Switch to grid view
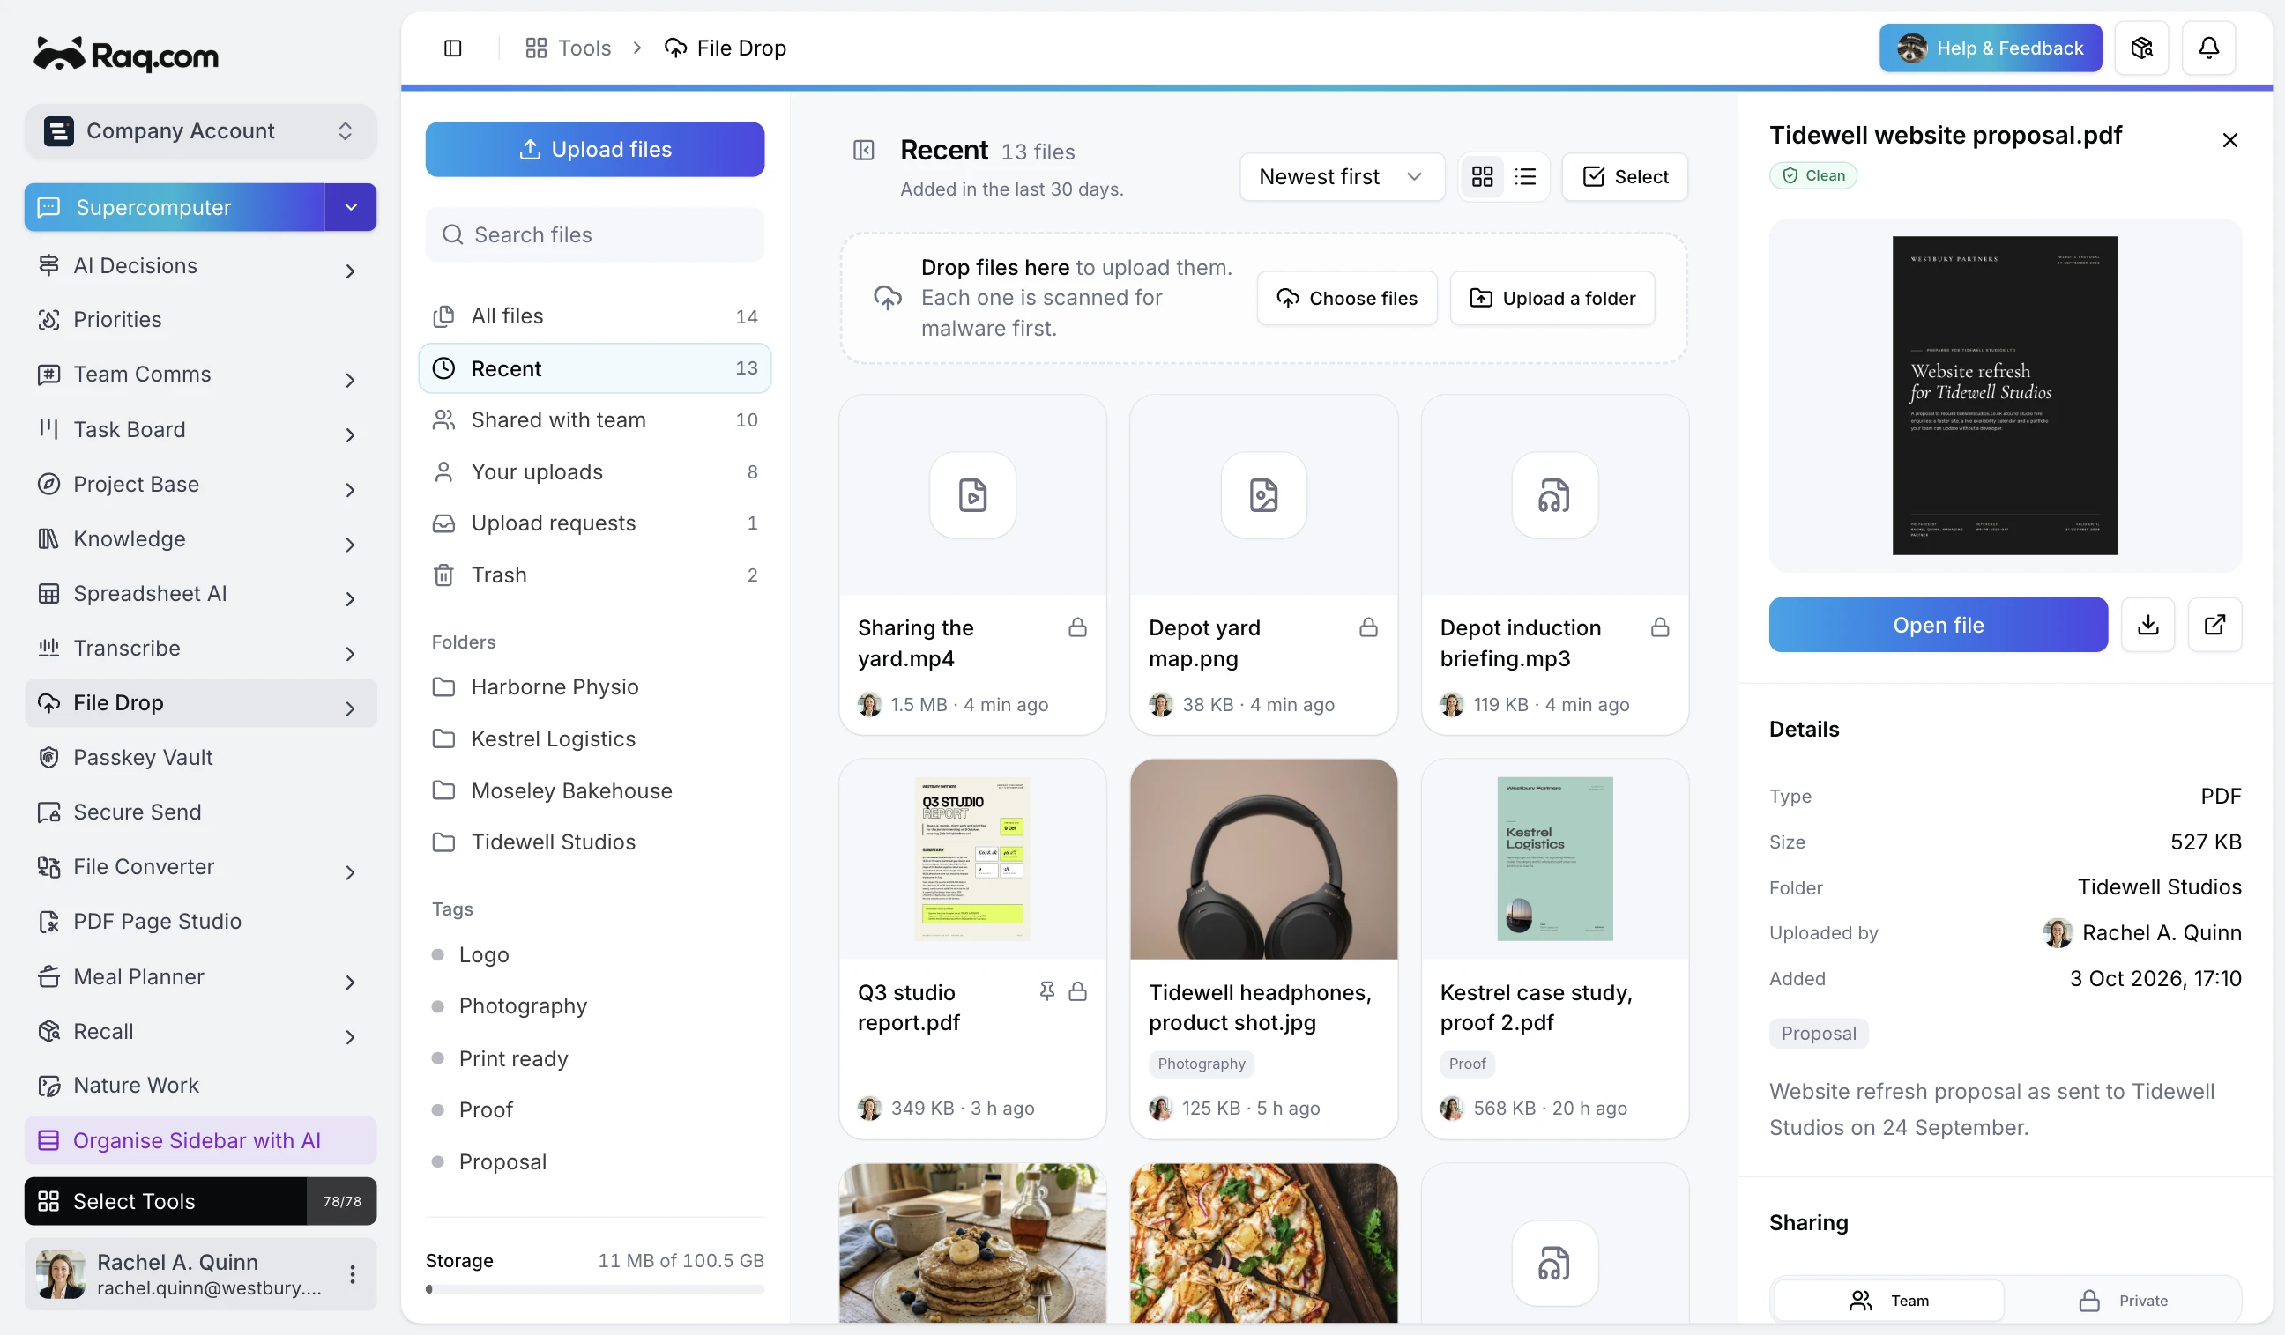 [1482, 176]
